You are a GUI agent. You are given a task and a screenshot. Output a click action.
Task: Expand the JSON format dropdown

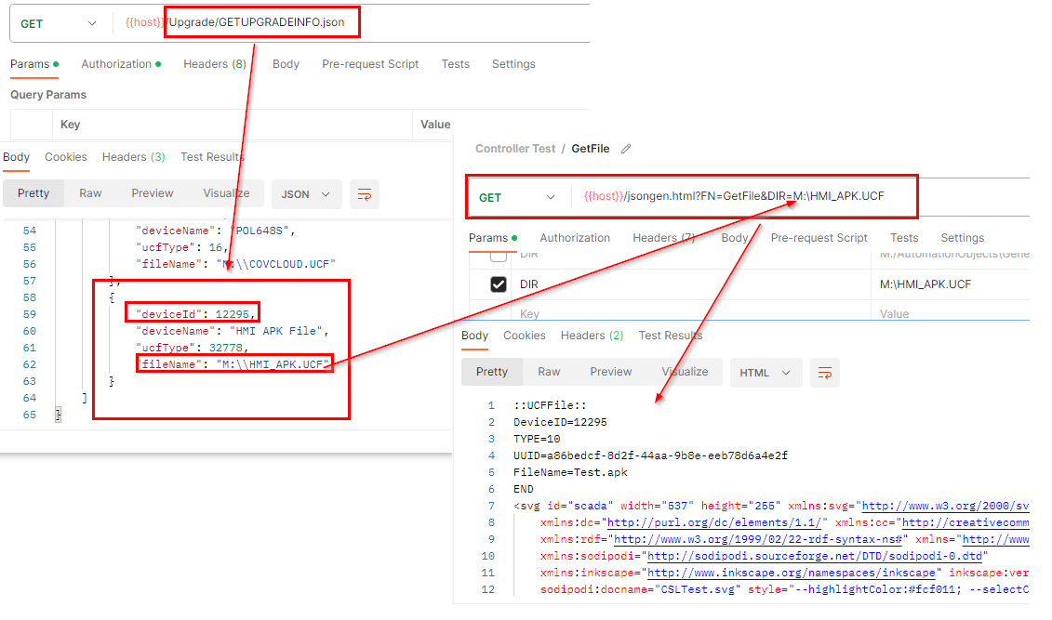[x=306, y=194]
